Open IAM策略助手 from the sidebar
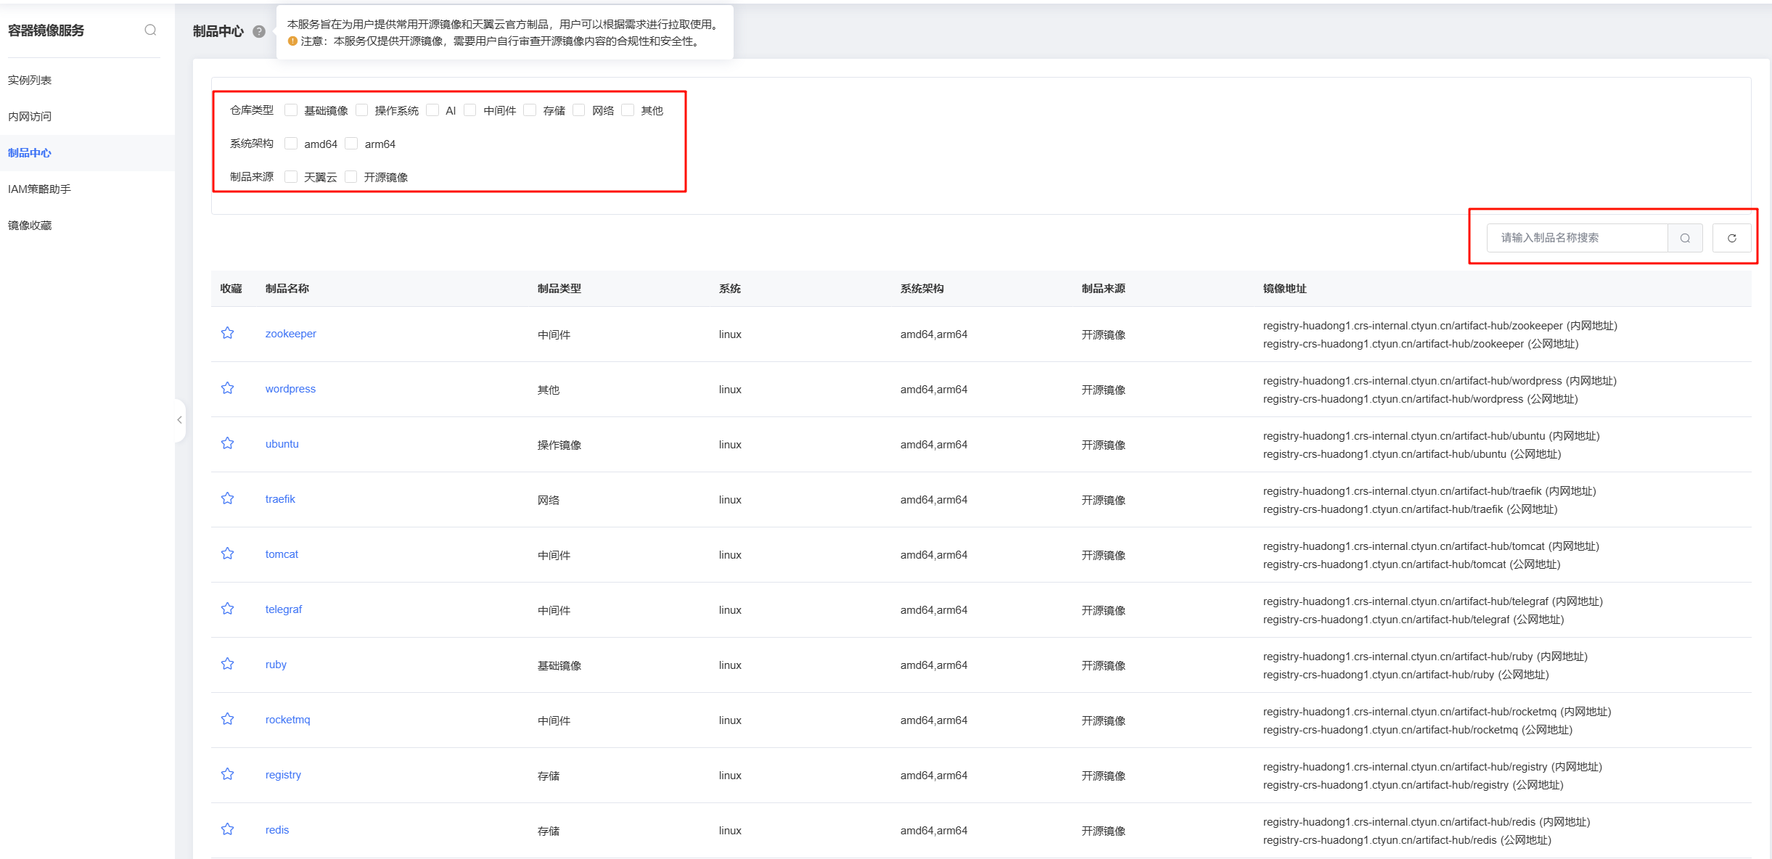Image resolution: width=1772 pixels, height=859 pixels. click(x=39, y=189)
